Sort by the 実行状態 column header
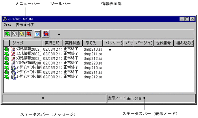Image resolution: width=198 pixels, height=118 pixels. [72, 43]
